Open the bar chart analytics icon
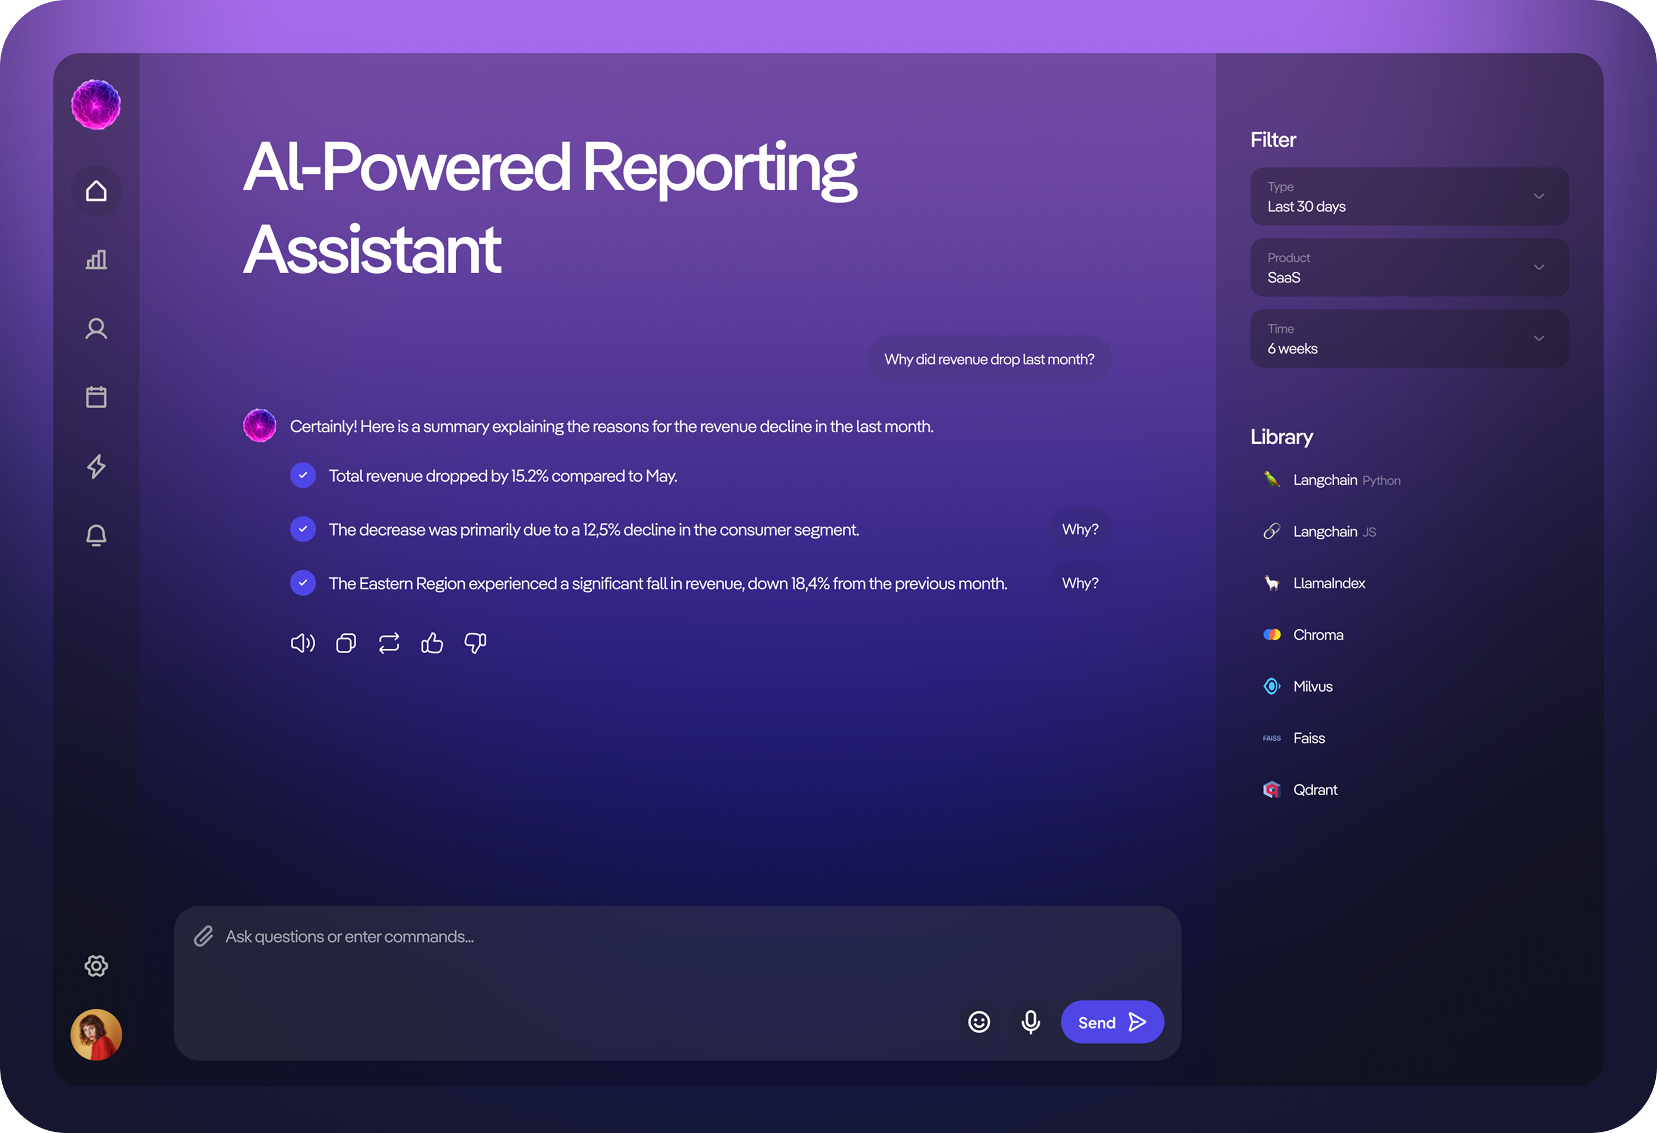The width and height of the screenshot is (1657, 1133). [96, 259]
